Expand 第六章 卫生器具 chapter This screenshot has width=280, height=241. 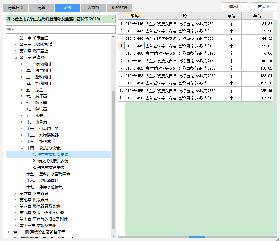click(x=15, y=193)
